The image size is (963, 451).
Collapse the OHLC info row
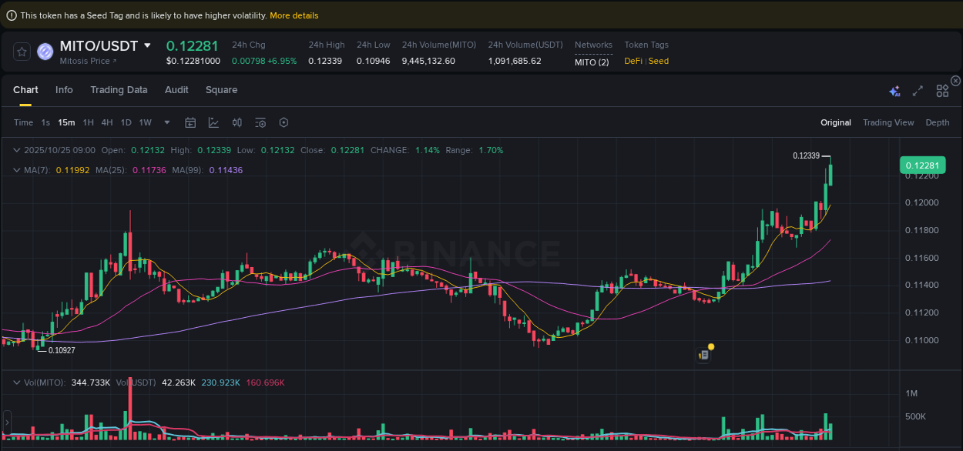(17, 150)
